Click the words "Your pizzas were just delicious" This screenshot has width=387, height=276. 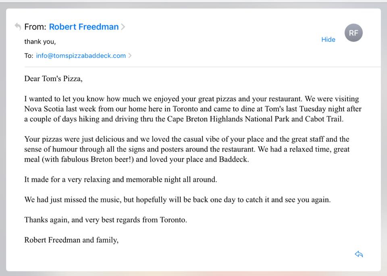pos(74,139)
